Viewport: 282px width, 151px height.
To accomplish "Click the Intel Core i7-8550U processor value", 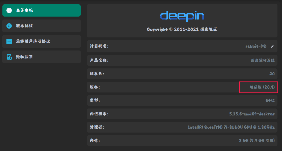I will click(x=231, y=127).
